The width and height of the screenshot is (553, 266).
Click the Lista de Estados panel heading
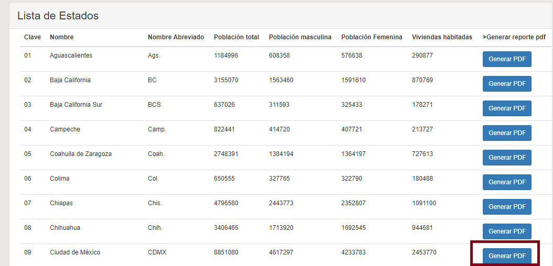pos(58,16)
